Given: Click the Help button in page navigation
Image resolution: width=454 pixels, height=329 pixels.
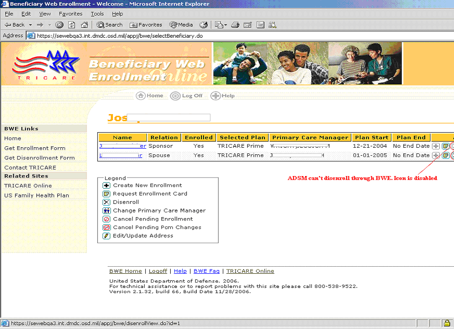Looking at the screenshot, I should pos(222,96).
